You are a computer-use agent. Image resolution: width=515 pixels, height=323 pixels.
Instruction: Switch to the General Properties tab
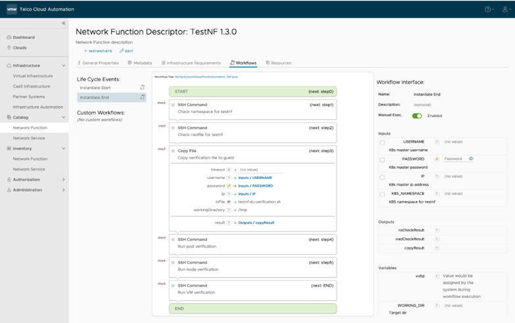point(98,63)
